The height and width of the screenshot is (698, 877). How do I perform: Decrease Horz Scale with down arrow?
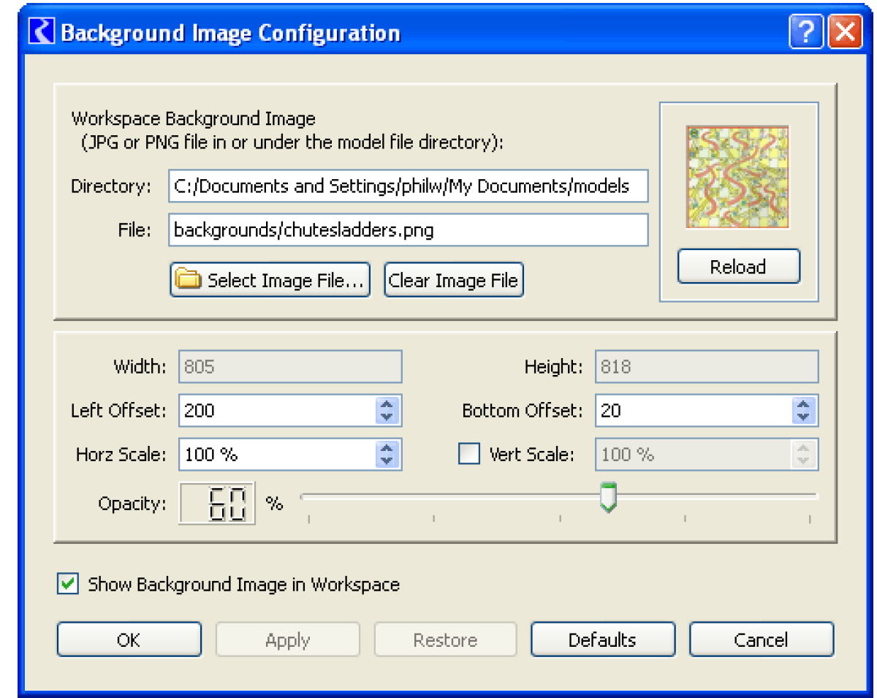(x=387, y=460)
